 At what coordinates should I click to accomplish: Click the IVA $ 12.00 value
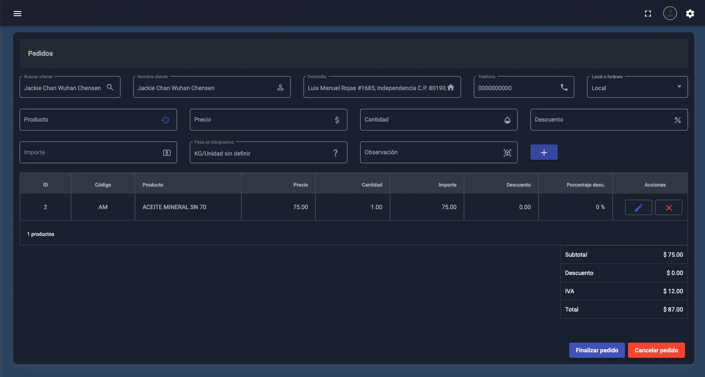[673, 291]
